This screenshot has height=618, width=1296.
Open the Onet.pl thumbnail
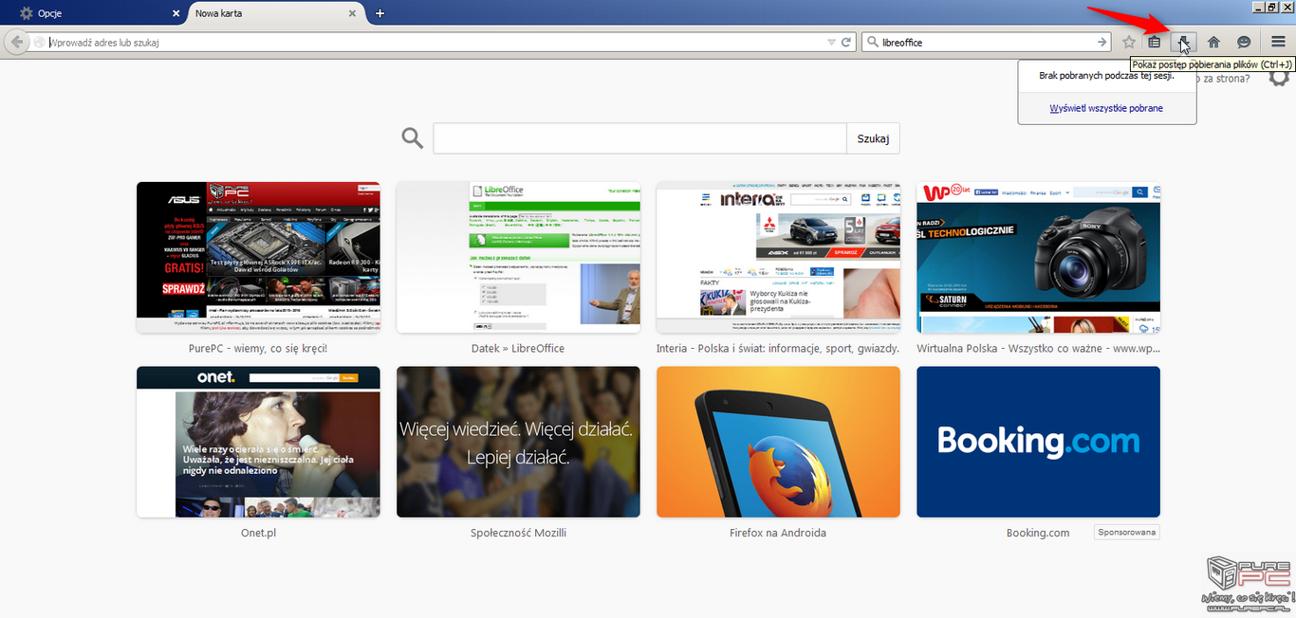[258, 442]
